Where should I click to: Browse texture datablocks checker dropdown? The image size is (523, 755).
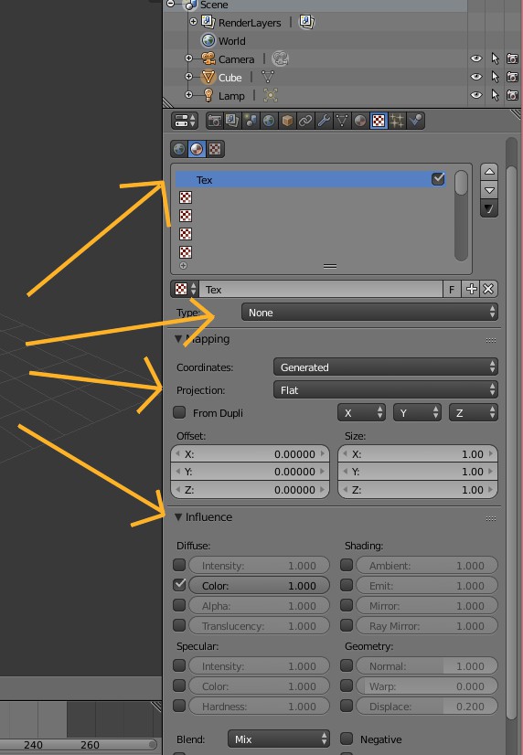185,290
